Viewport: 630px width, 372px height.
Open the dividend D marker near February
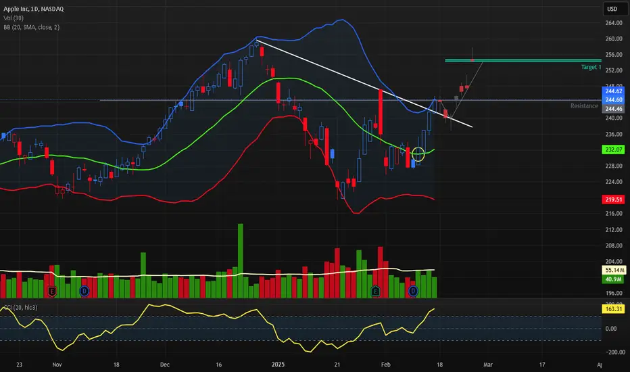[413, 290]
